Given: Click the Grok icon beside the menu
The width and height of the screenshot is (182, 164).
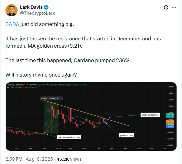Looking at the screenshot, I should tap(166, 7).
